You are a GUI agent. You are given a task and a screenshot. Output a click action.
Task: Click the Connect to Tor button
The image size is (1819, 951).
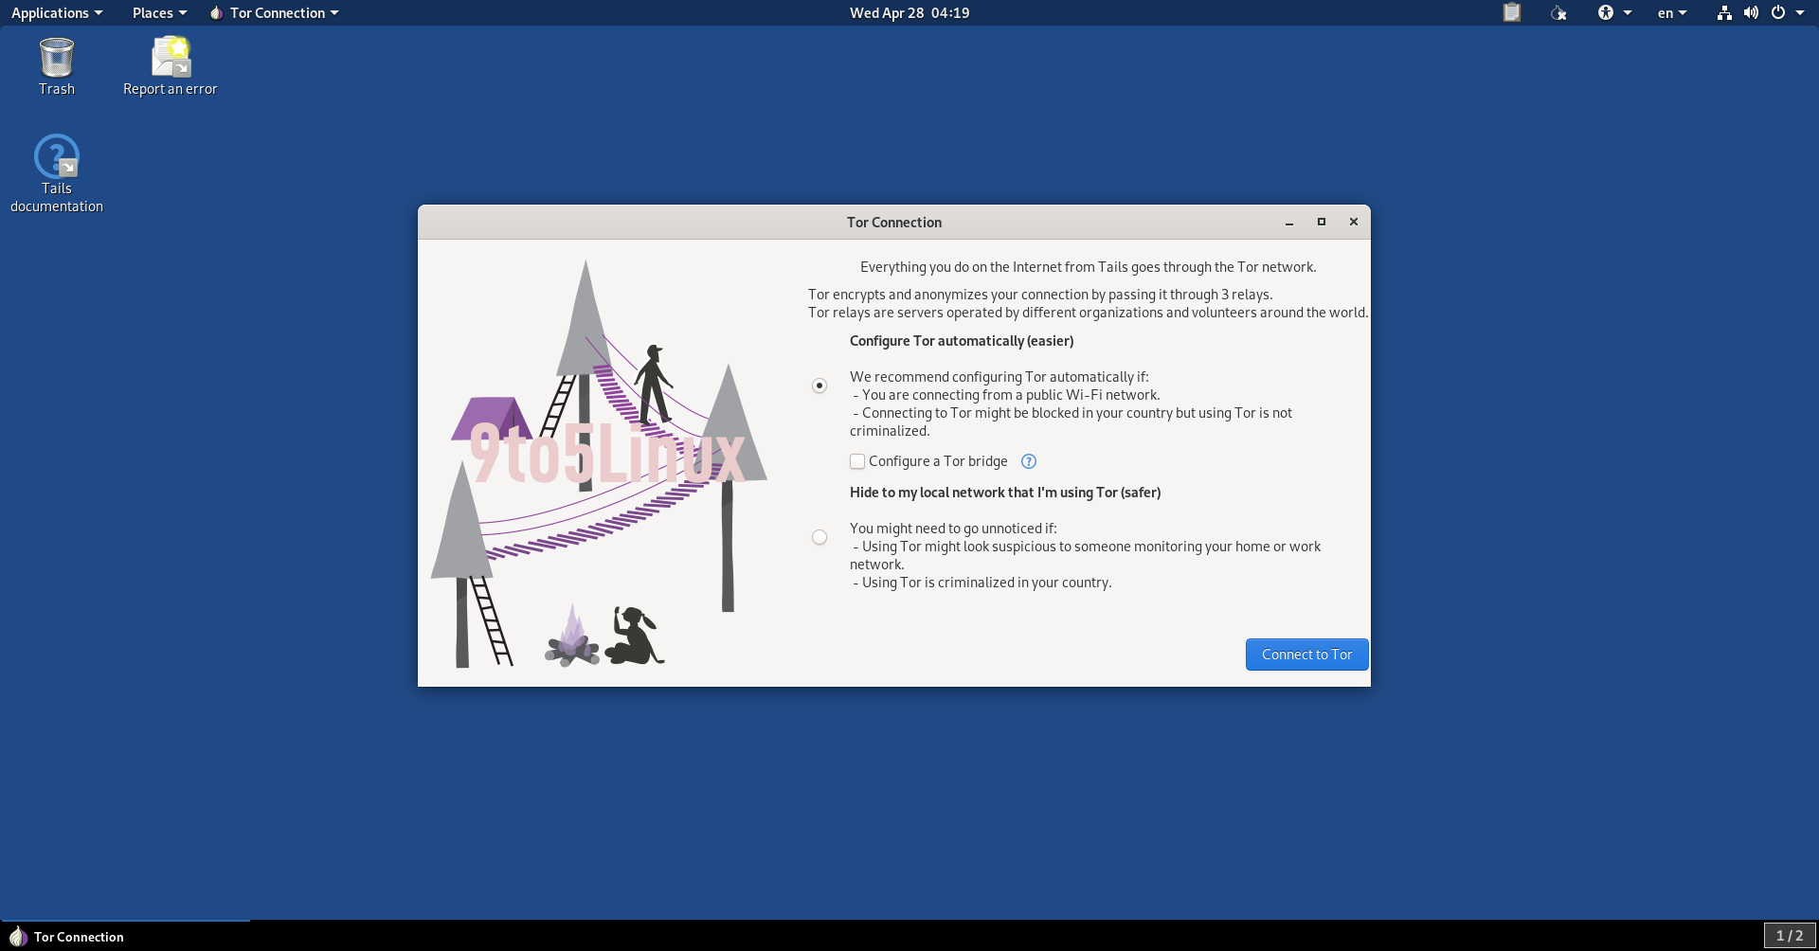1306,654
